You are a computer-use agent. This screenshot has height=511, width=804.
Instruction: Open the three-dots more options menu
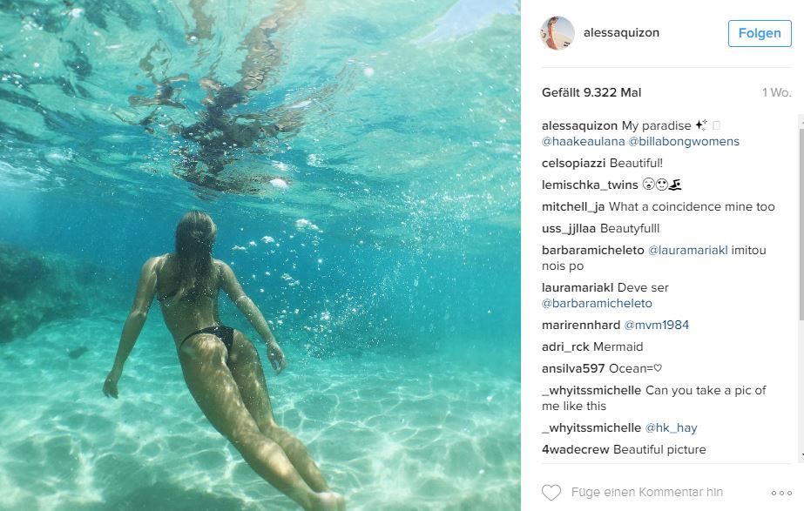(781, 493)
